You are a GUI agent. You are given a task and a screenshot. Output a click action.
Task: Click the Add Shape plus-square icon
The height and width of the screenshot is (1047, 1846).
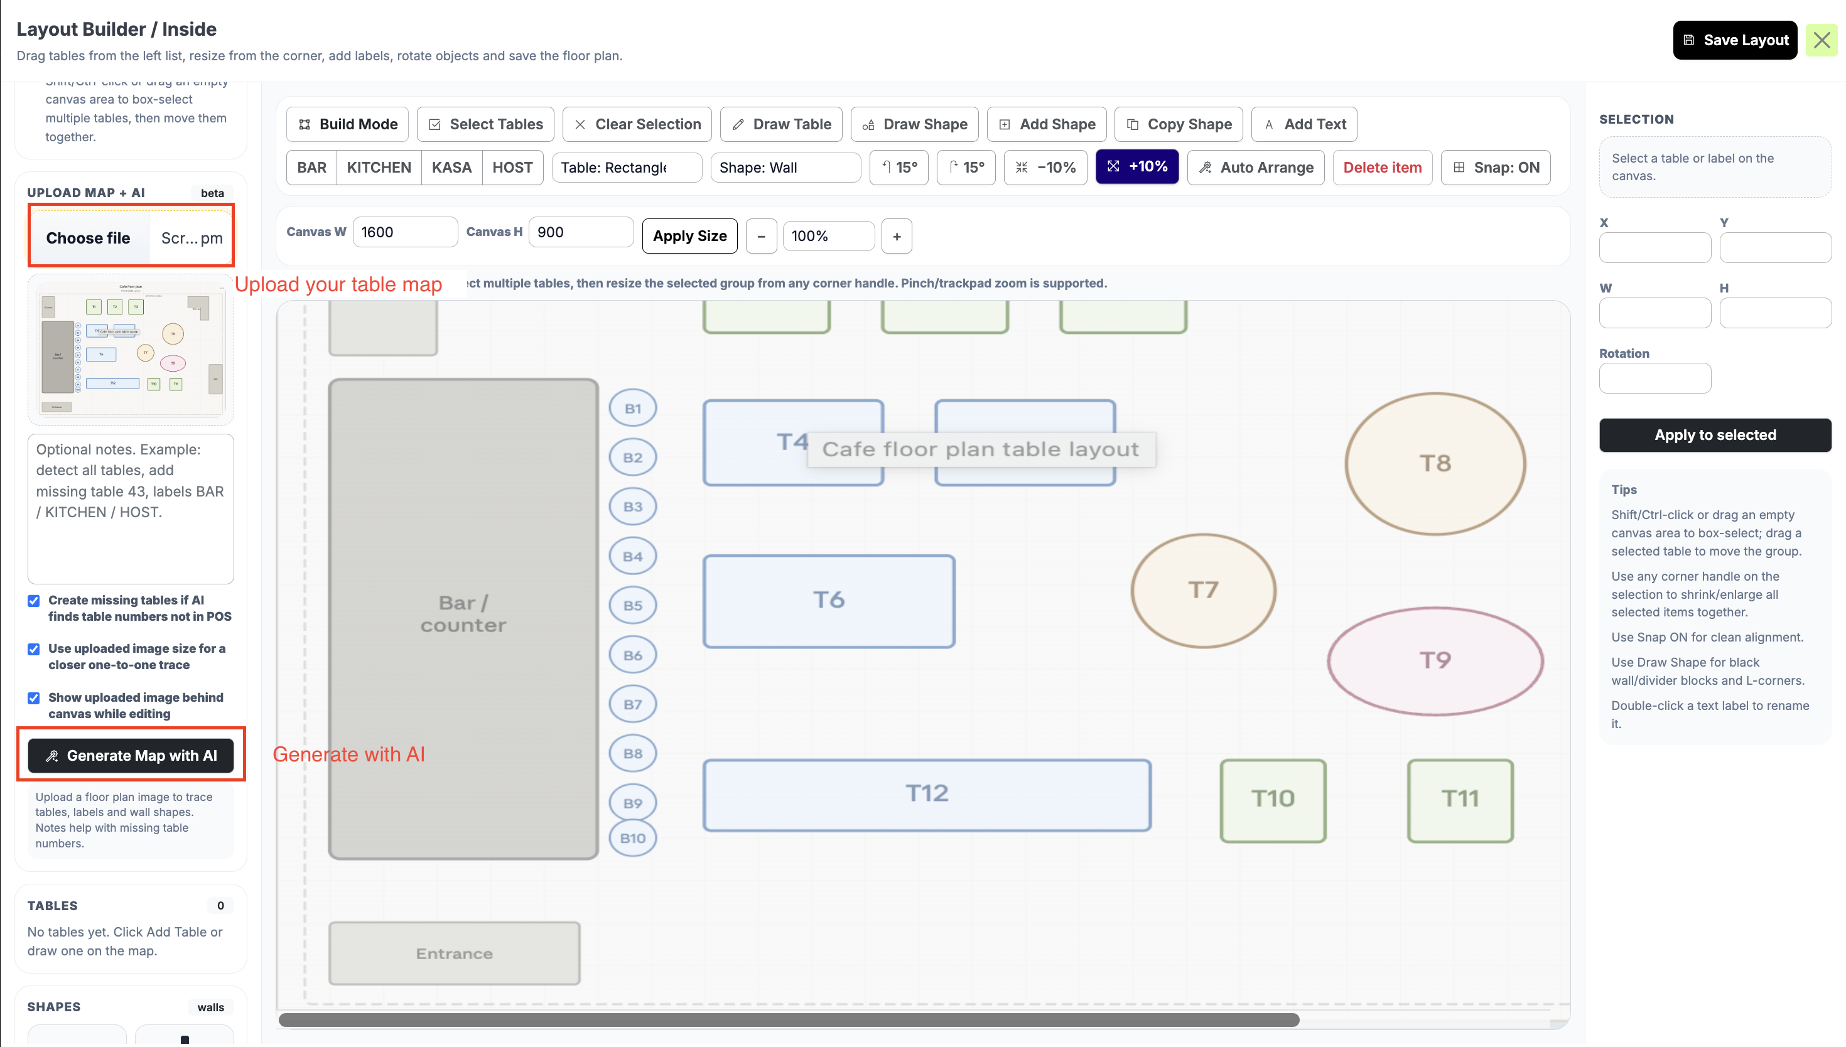click(1005, 124)
